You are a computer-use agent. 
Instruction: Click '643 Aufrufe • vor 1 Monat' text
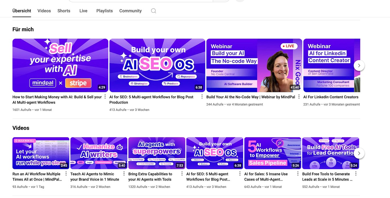pyautogui.click(x=263, y=187)
